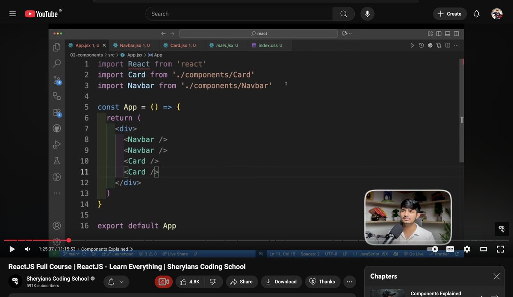Open video settings gear

467,249
